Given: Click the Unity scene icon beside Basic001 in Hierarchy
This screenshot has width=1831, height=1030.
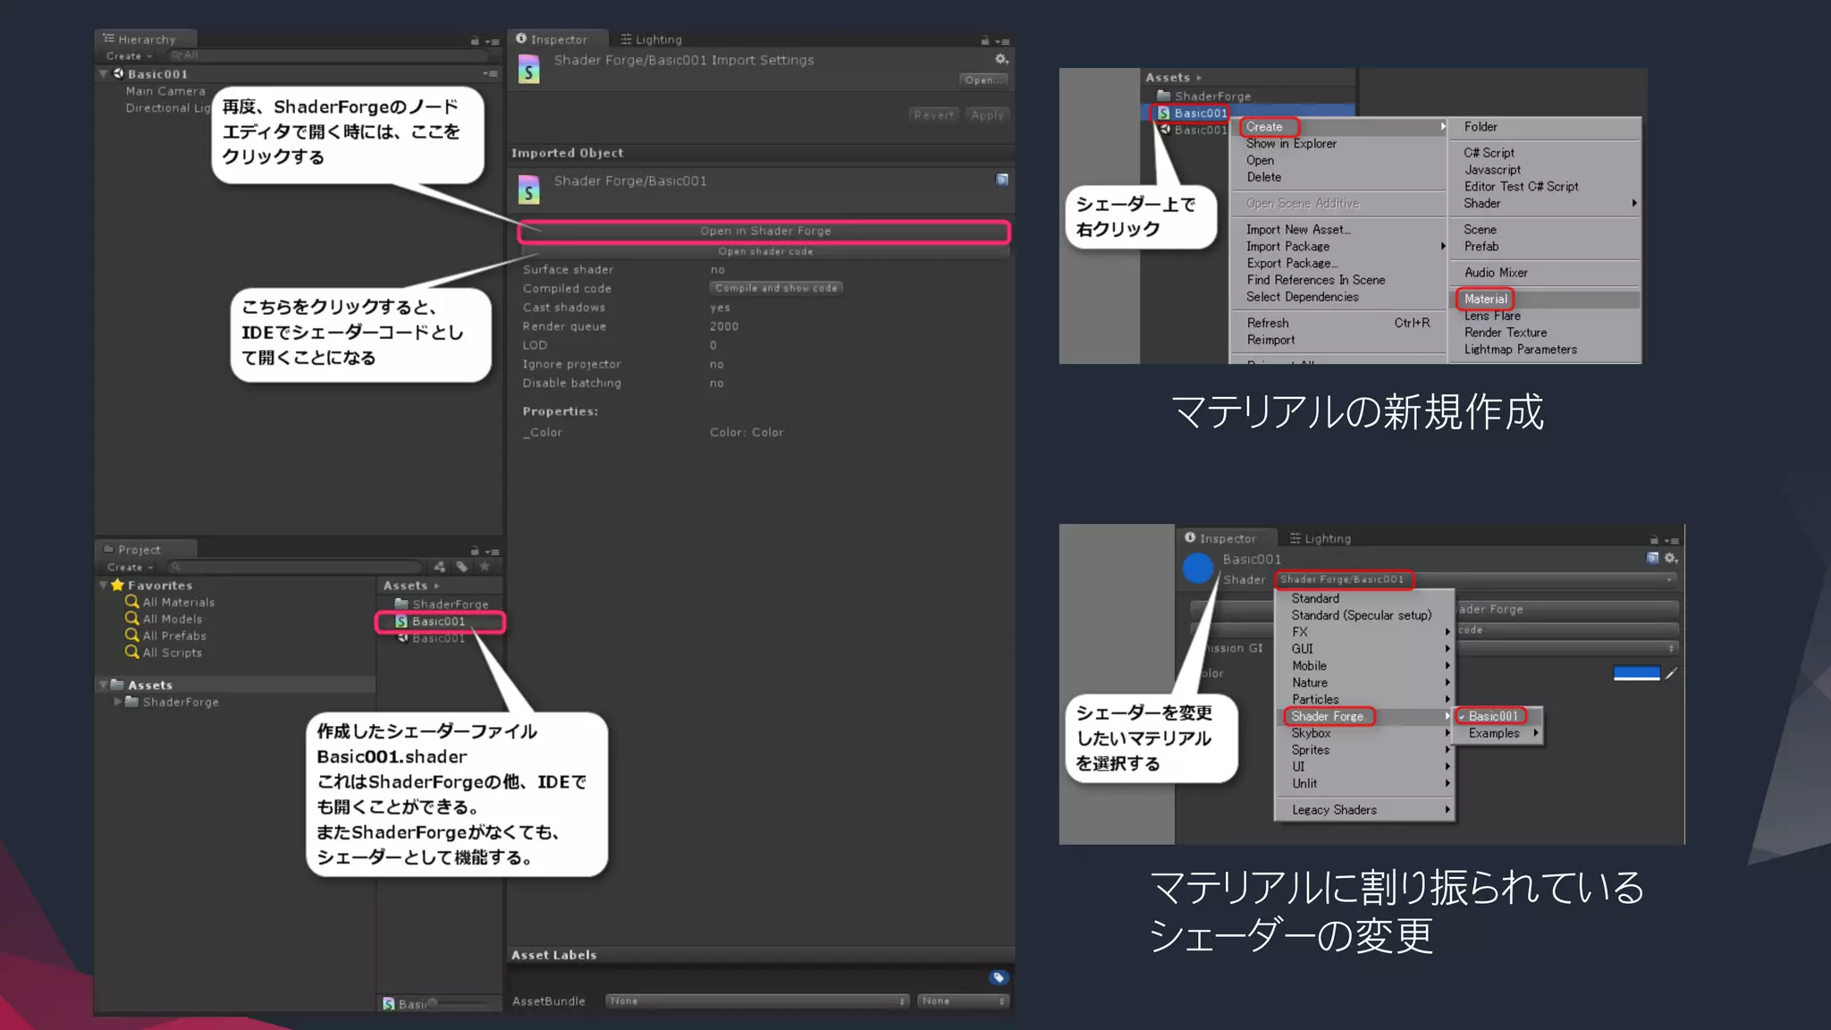Looking at the screenshot, I should click(x=118, y=73).
